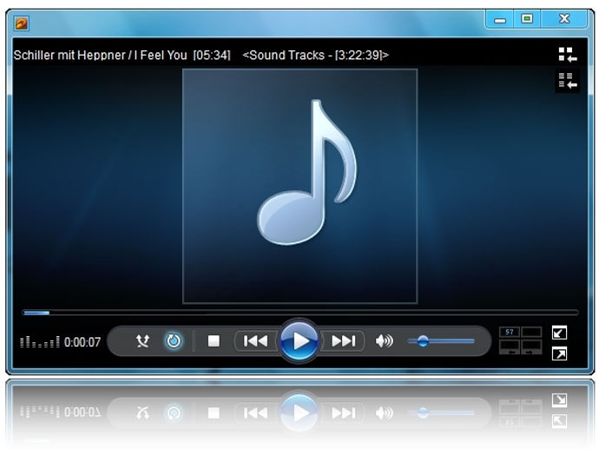Skip to the next track

(343, 341)
